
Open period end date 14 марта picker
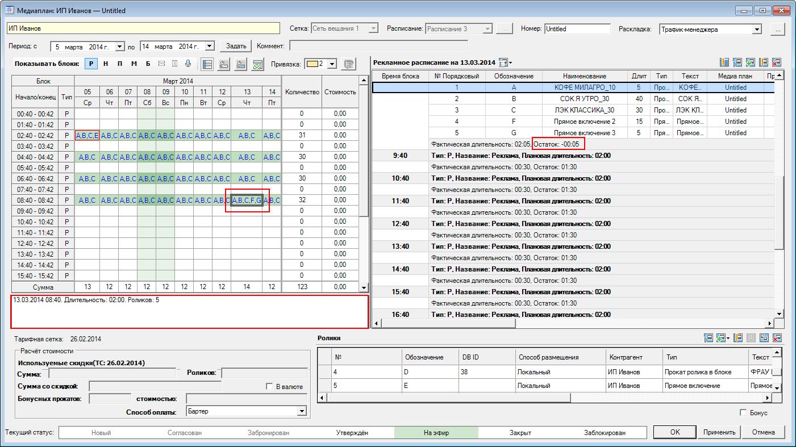209,46
